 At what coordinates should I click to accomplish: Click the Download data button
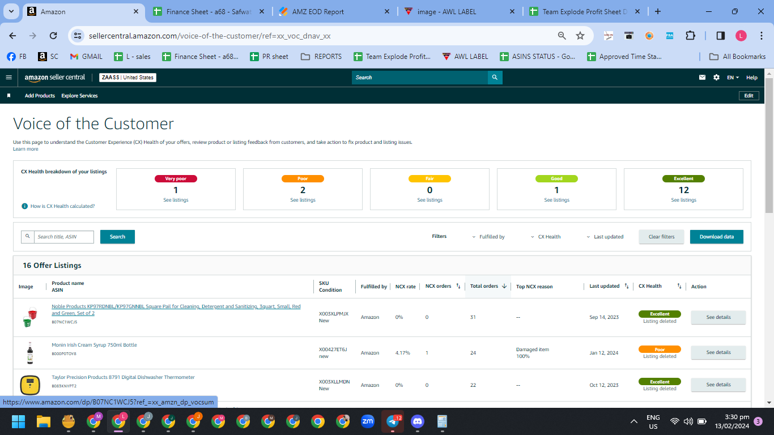point(716,237)
